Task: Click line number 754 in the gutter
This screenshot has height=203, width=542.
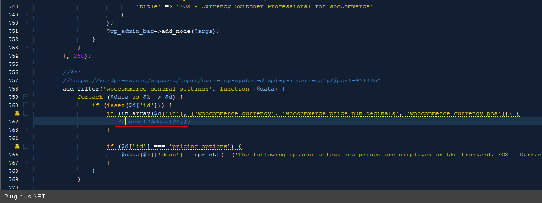Action: click(x=12, y=56)
